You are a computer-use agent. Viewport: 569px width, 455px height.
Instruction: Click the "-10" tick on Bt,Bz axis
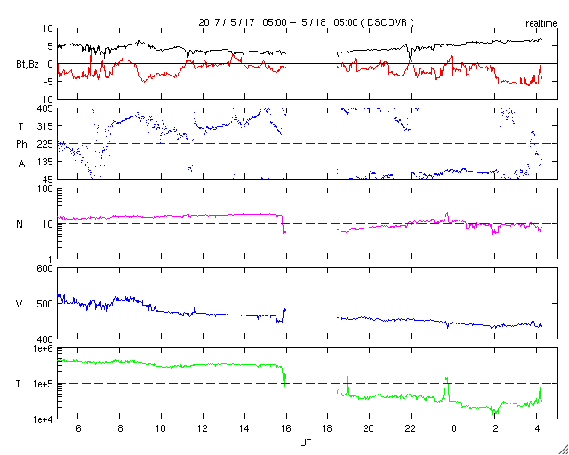46,100
